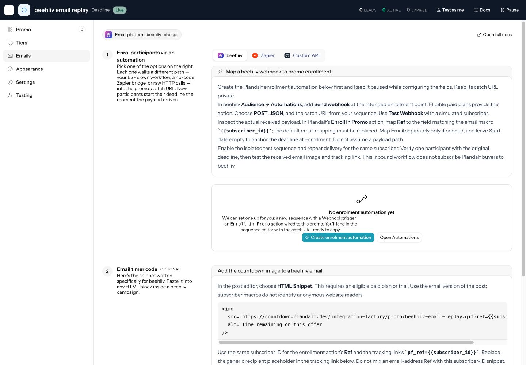Click the Testing flask icon
This screenshot has height=365, width=526.
[x=10, y=95]
